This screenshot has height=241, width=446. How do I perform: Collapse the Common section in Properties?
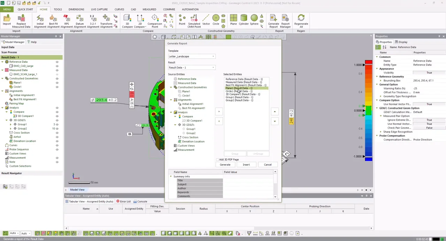(x=377, y=57)
